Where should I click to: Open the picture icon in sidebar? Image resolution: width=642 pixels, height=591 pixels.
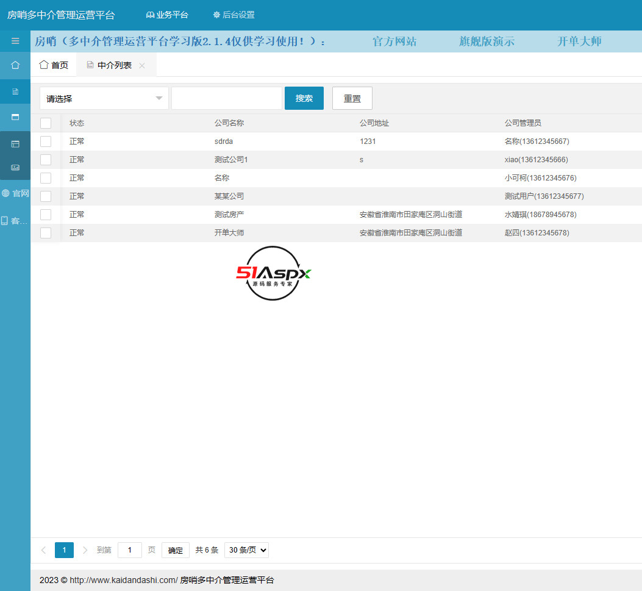pos(15,168)
